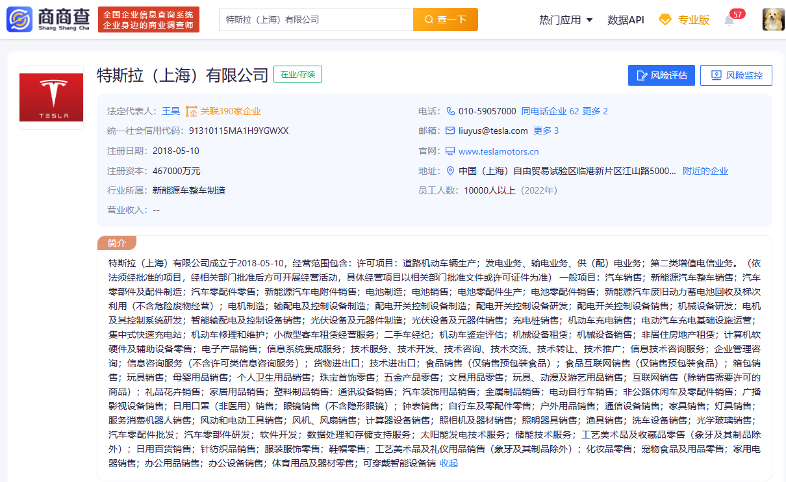This screenshot has height=482, width=786.
Task: Open the 关联390家企业 link
Action: pyautogui.click(x=231, y=111)
